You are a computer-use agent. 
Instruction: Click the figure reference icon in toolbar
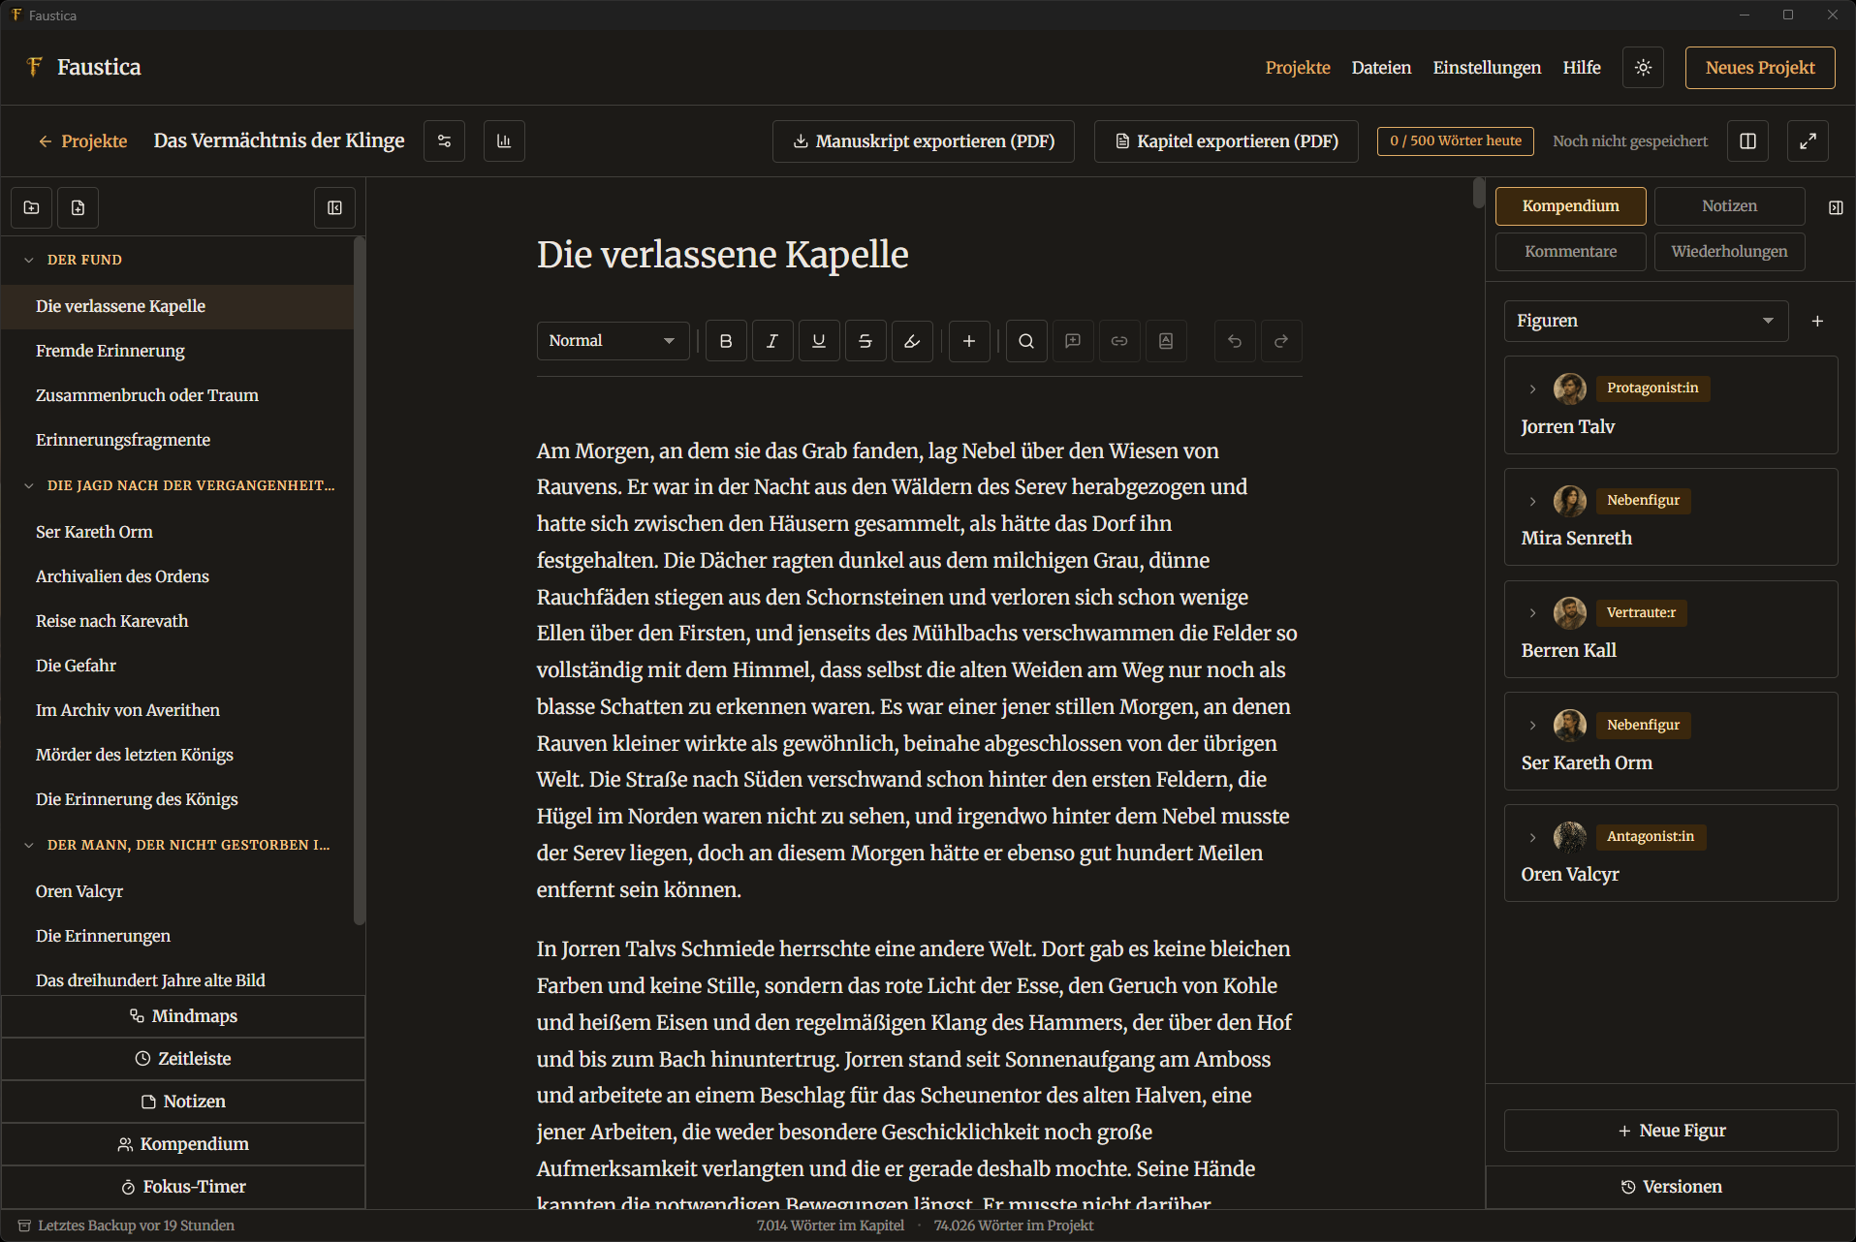tap(1166, 341)
